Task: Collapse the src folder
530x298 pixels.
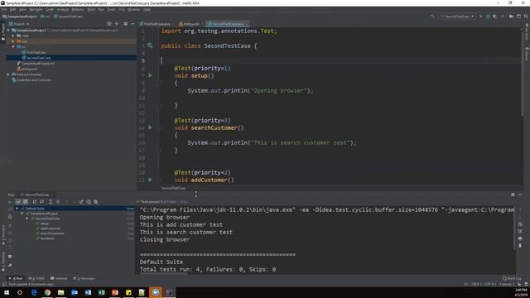Action: pyautogui.click(x=13, y=46)
